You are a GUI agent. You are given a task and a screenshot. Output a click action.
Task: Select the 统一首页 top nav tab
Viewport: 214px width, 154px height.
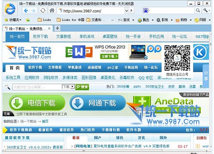click(x=17, y=37)
